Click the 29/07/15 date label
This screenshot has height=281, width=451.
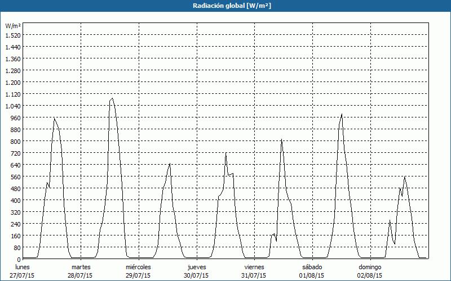138,275
